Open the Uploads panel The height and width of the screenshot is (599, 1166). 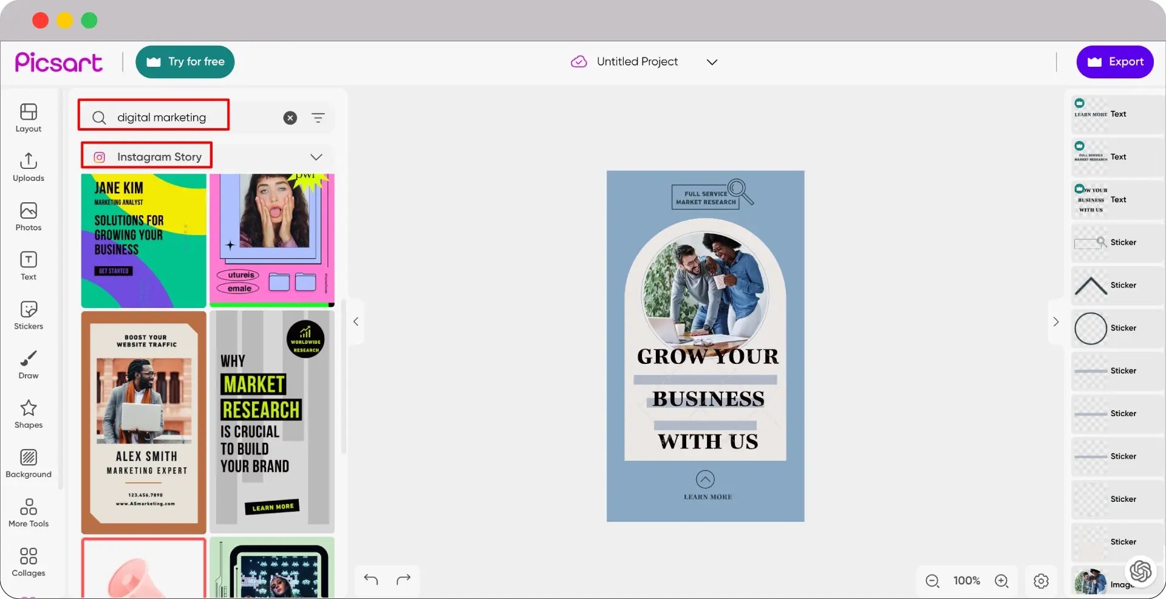click(x=29, y=167)
